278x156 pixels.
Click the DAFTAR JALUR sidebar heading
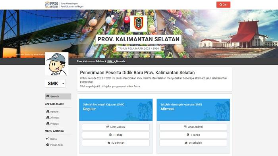tap(54, 104)
